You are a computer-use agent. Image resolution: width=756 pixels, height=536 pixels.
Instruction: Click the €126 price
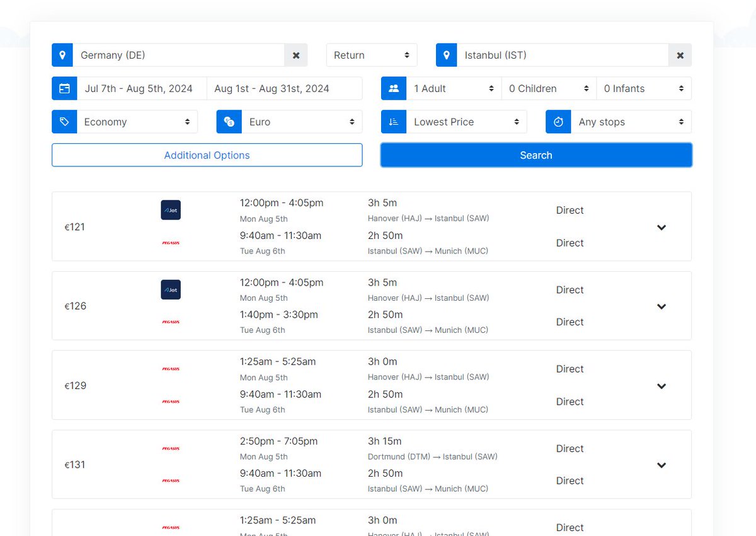(76, 306)
